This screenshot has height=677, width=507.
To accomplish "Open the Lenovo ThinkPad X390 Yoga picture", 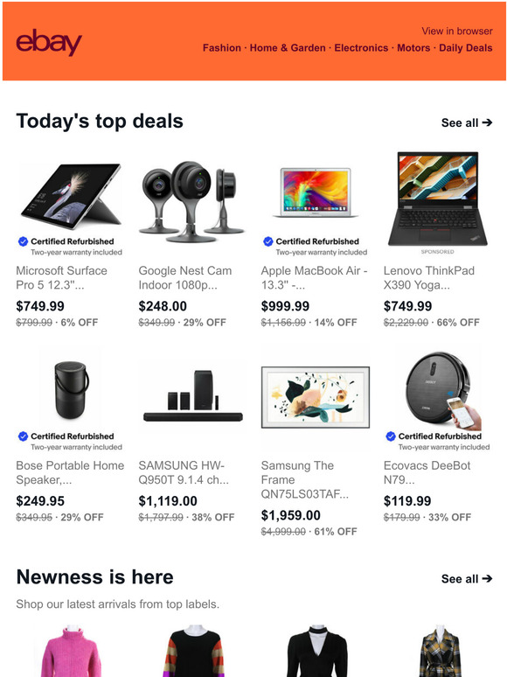I will (438, 199).
